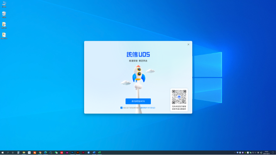276x156 pixels.
Task: Open Task View from the taskbar
Action: (13, 153)
